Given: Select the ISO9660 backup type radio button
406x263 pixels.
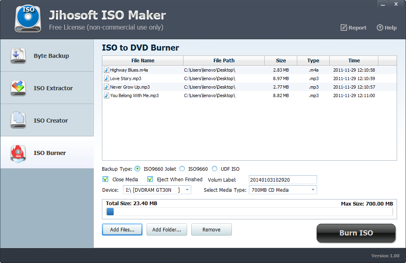Looking at the screenshot, I should click(x=182, y=169).
